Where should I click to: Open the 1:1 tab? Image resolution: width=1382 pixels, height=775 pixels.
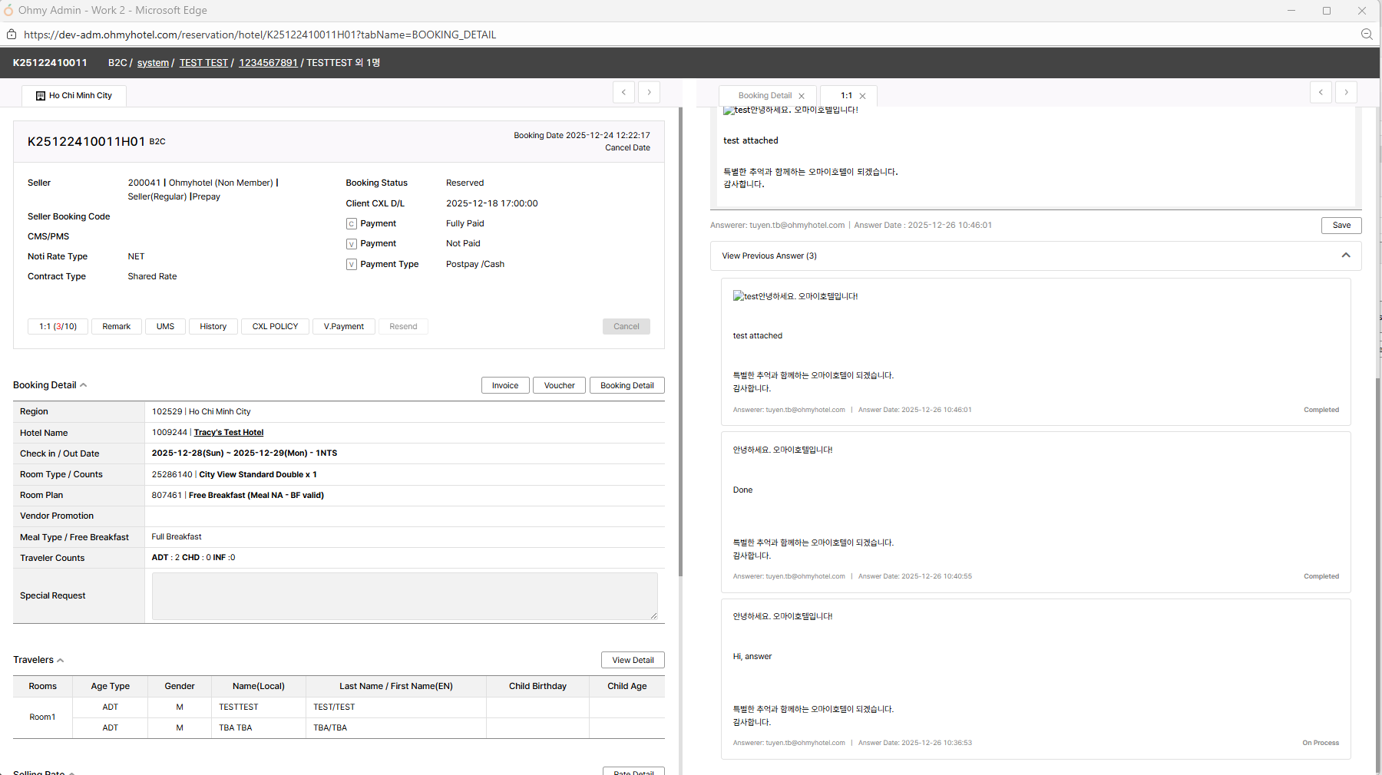point(846,96)
